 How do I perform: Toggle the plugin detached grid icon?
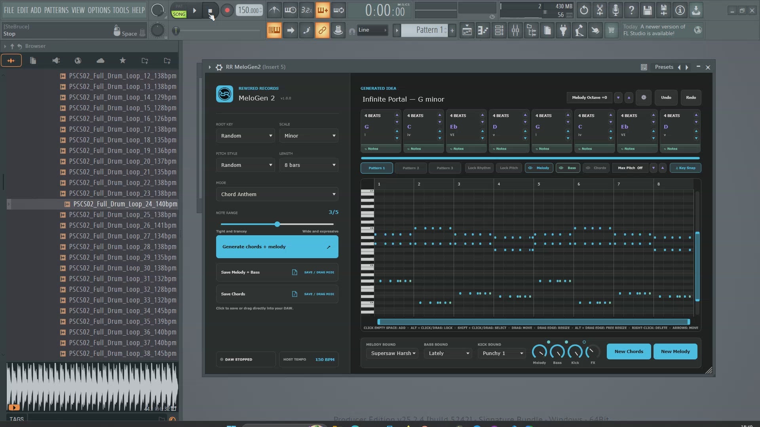(x=644, y=67)
